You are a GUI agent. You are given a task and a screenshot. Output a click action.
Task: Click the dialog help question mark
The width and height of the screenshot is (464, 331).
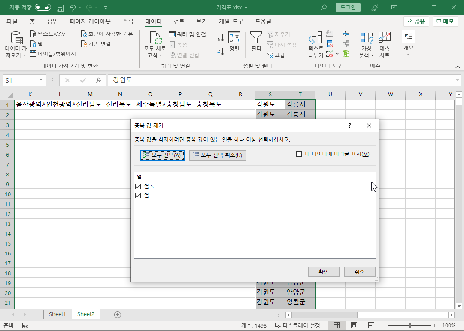click(x=350, y=125)
